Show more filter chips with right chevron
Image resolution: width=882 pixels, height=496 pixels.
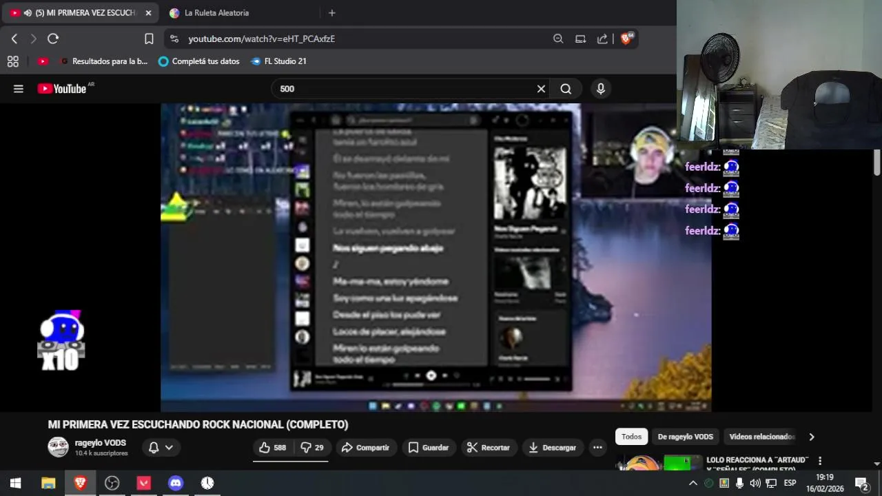point(812,437)
